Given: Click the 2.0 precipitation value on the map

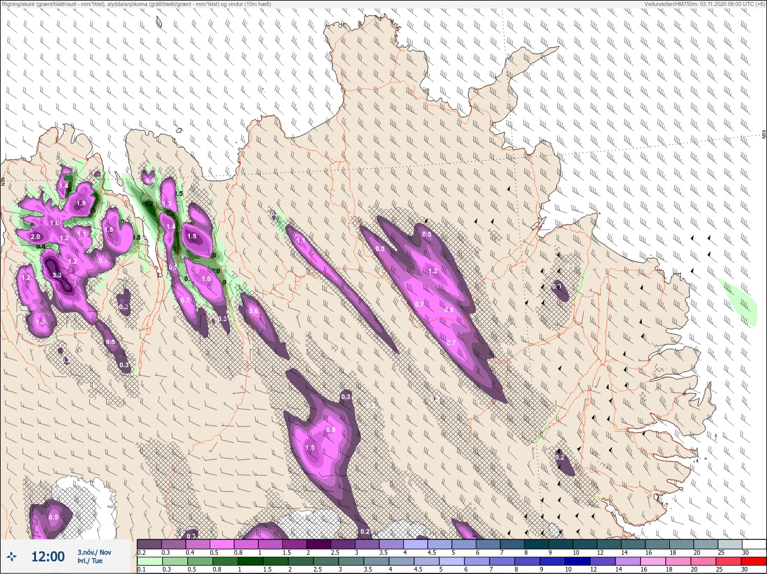Looking at the screenshot, I should (35, 237).
